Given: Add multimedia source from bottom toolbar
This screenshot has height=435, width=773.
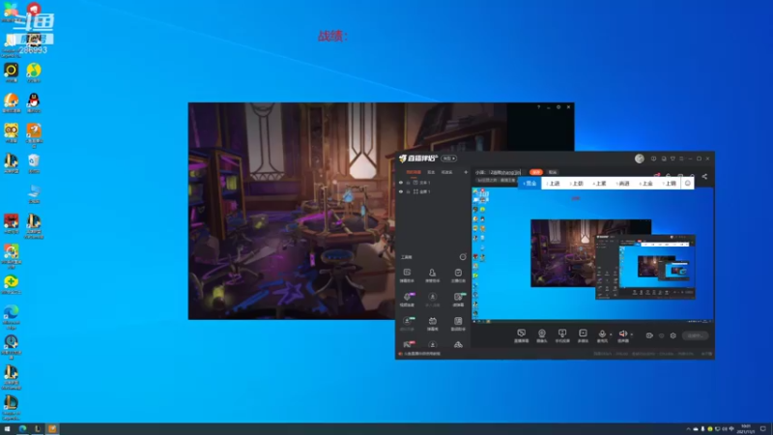Looking at the screenshot, I should (x=583, y=335).
